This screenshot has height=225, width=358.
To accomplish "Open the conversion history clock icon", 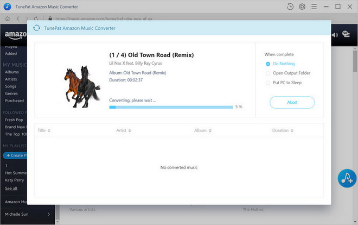I will pos(290,7).
